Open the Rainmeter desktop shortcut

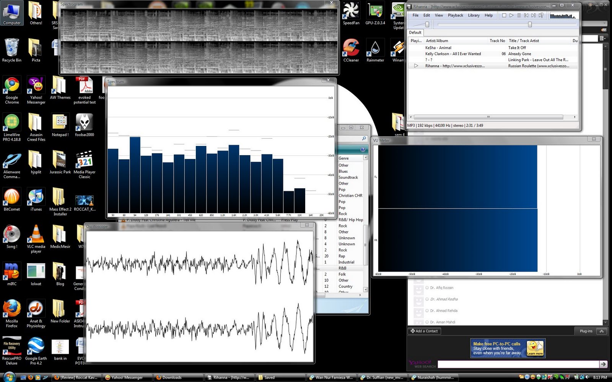[375, 51]
